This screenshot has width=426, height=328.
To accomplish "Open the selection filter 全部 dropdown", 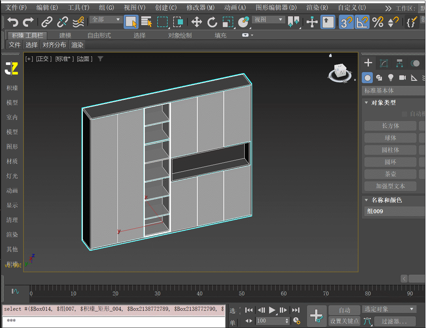I will tap(106, 20).
